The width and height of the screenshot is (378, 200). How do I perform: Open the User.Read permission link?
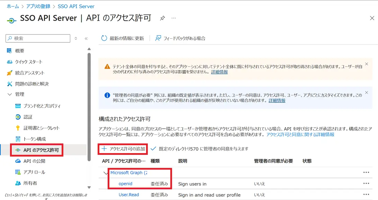129,195
